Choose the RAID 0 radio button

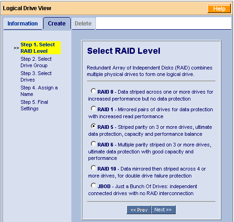tap(93, 91)
